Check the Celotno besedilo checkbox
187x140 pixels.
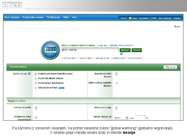click(36, 108)
